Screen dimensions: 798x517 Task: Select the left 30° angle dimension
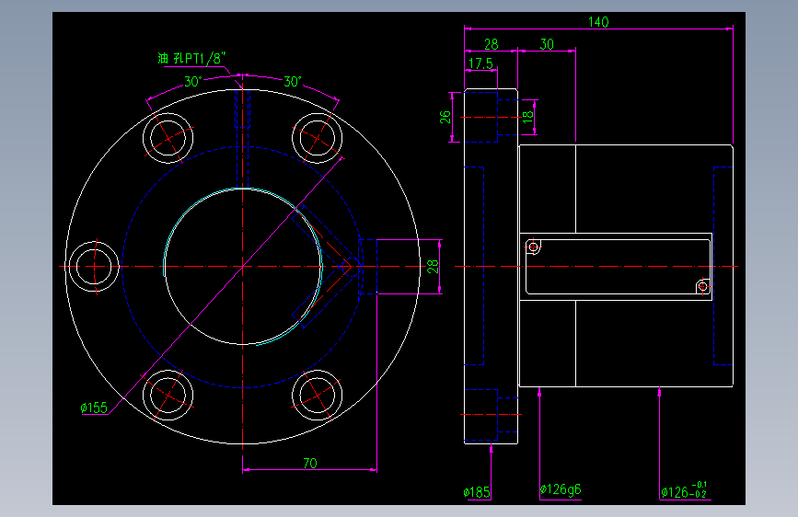tap(193, 82)
